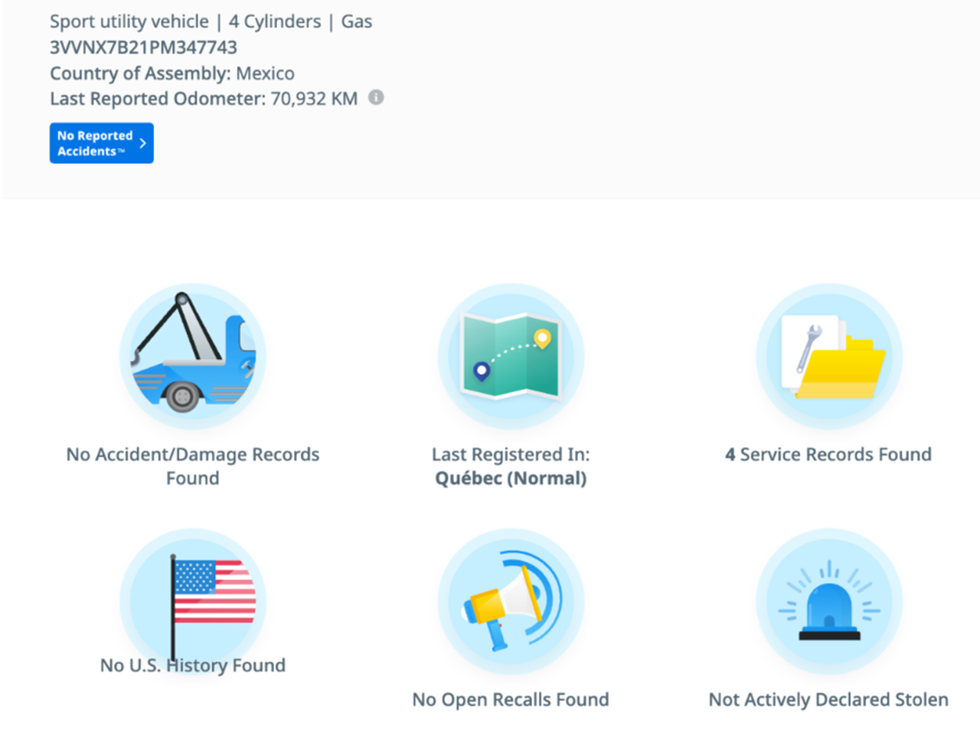Open the service records folder icon
Image resolution: width=980 pixels, height=735 pixels.
(829, 357)
